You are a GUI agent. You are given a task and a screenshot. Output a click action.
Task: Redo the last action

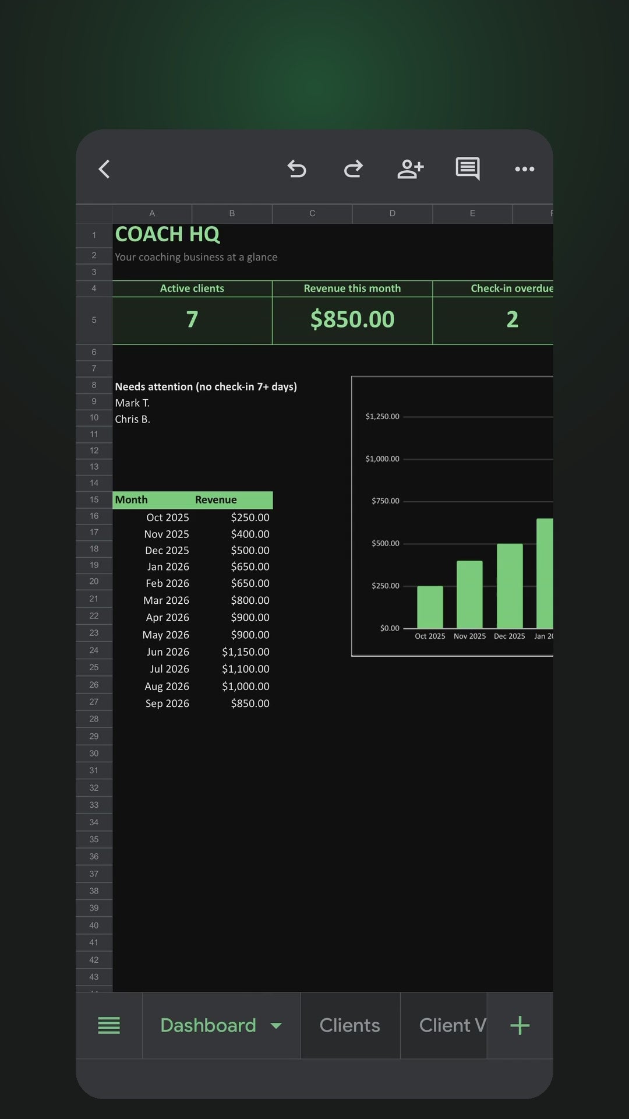[x=353, y=169]
